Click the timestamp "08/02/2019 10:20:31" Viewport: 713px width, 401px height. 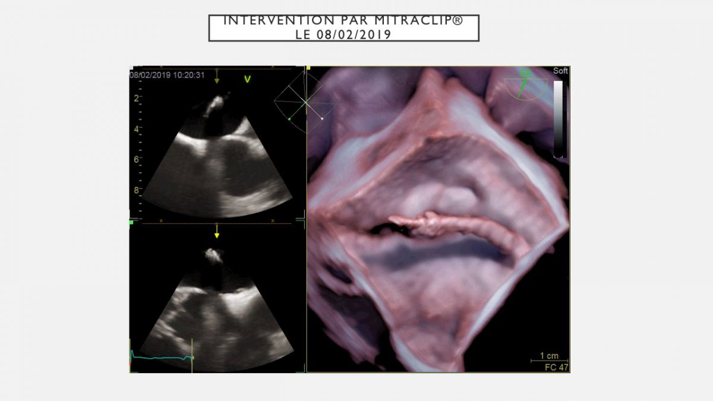(167, 75)
